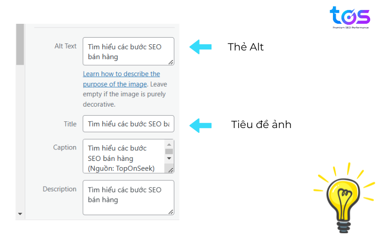Click the Caption box resize handle
The height and width of the screenshot is (238, 381).
tap(170, 170)
